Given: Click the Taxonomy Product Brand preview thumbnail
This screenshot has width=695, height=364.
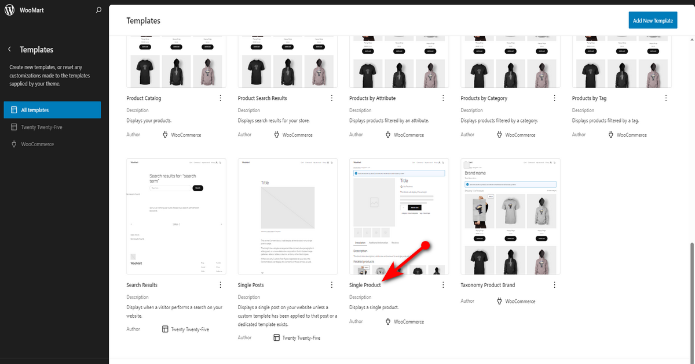Looking at the screenshot, I should pos(511,217).
